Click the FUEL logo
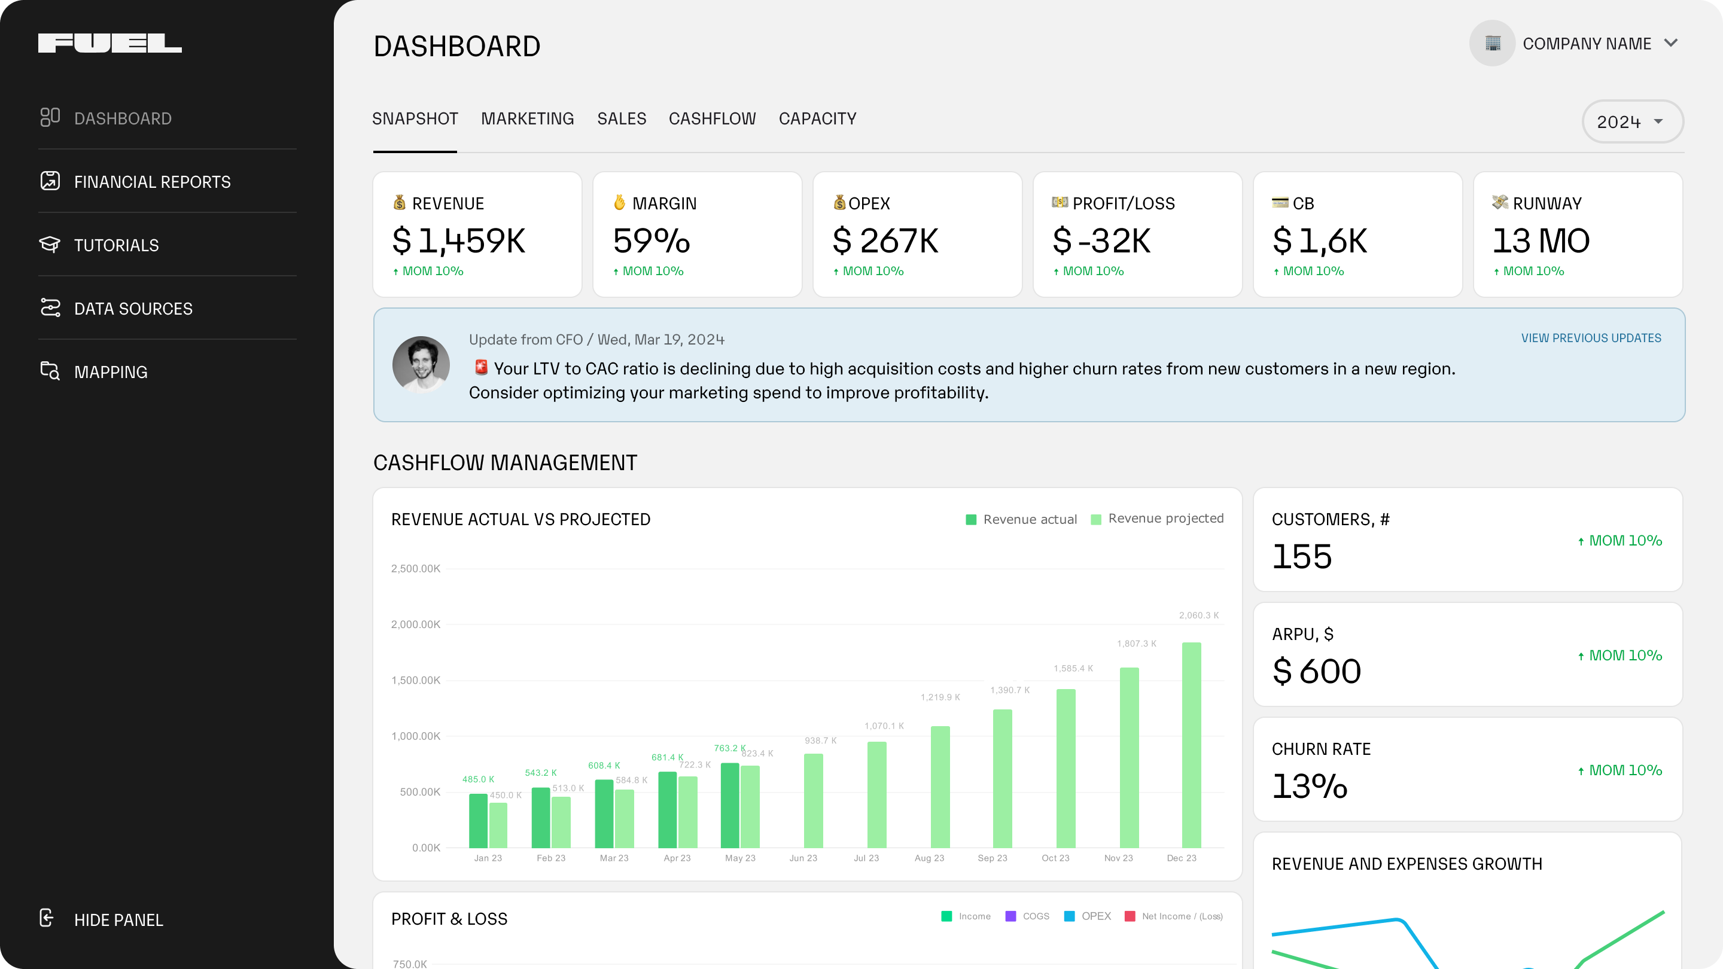Viewport: 1723px width, 969px height. click(109, 44)
